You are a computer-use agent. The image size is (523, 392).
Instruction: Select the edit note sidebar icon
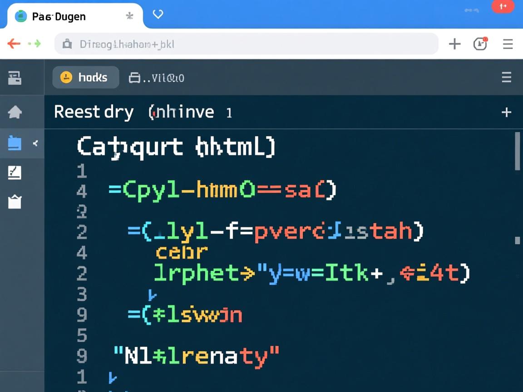(x=15, y=172)
